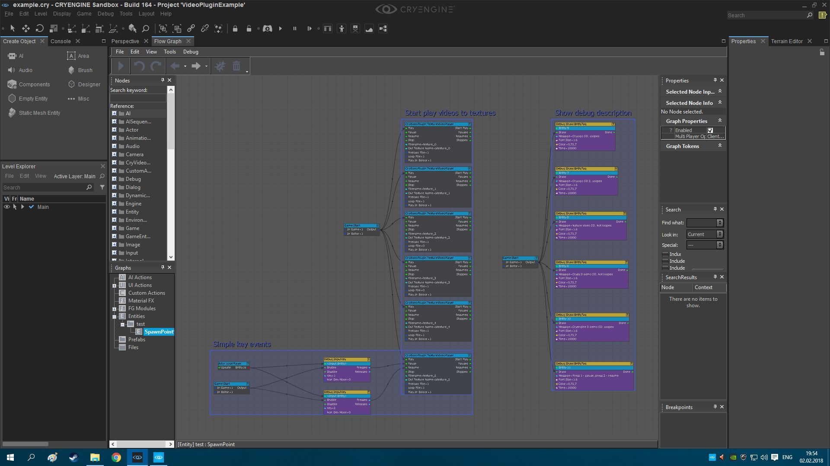This screenshot has width=830, height=466.
Task: Toggle the Enabled checkbox in Graph Properties
Action: click(710, 130)
